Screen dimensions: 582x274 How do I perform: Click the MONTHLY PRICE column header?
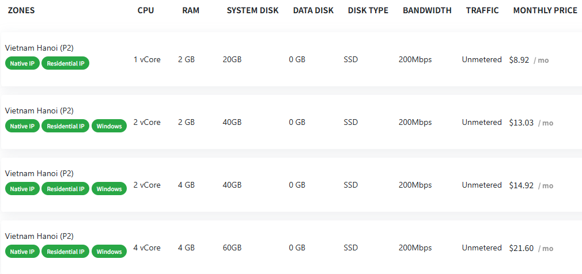tap(545, 10)
